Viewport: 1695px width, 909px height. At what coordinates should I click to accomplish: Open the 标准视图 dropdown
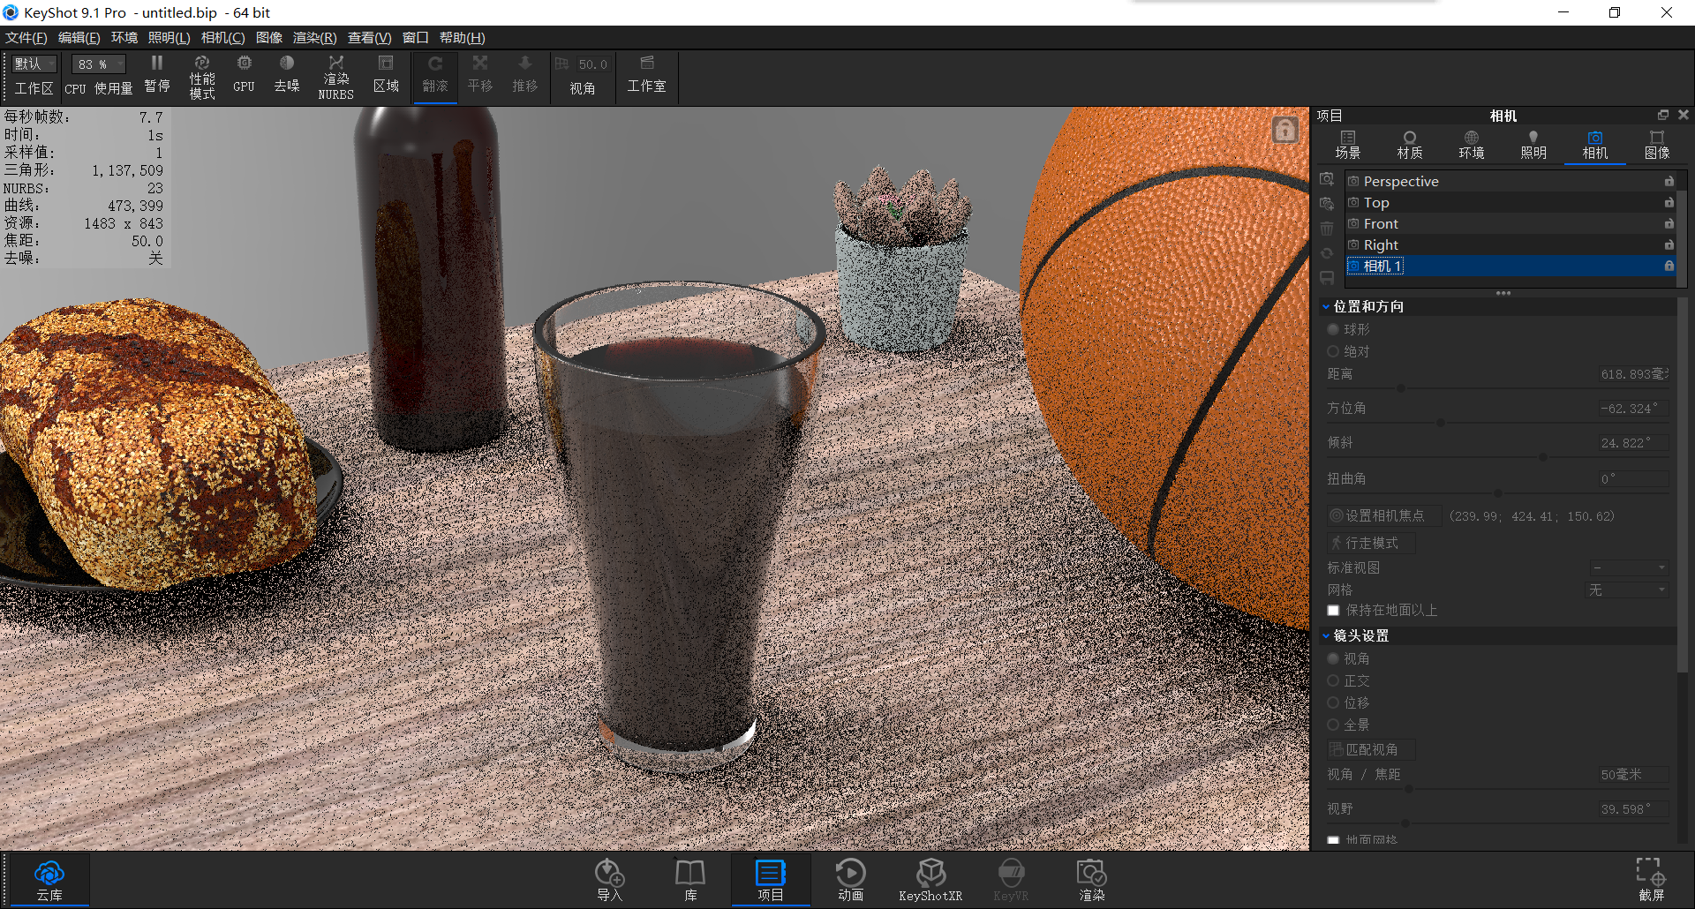tap(1628, 567)
